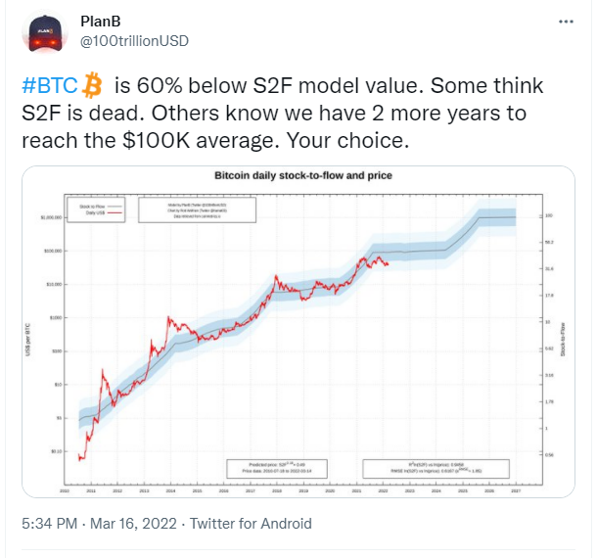Click the tweet body text 'Your choice.'
The image size is (597, 558).
[x=347, y=140]
